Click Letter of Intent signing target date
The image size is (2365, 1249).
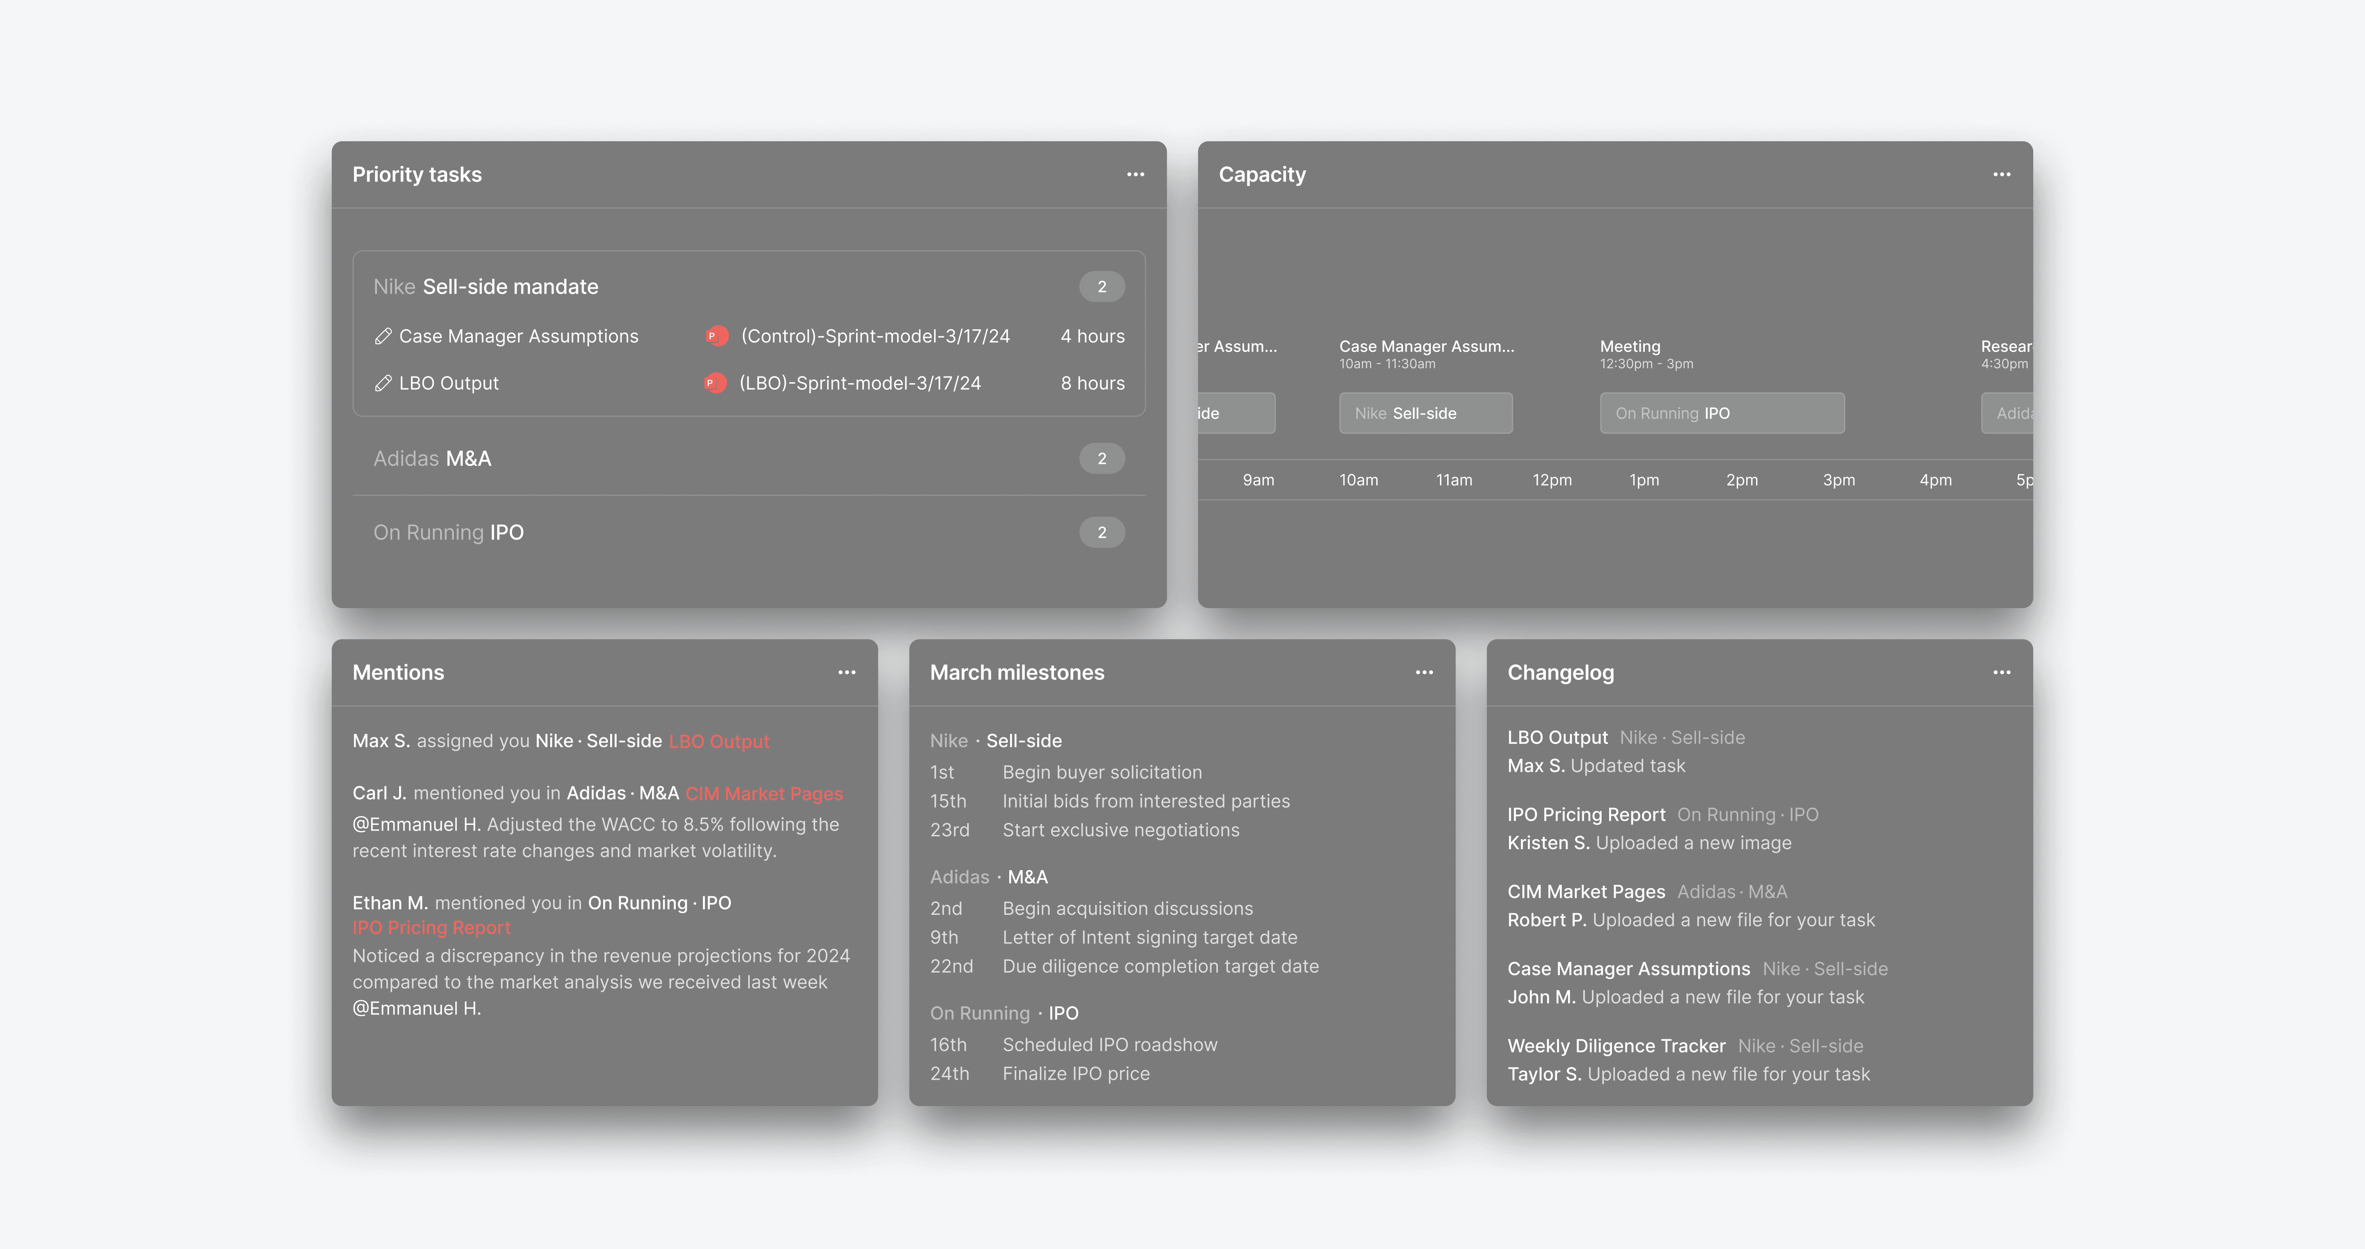[x=1150, y=938]
